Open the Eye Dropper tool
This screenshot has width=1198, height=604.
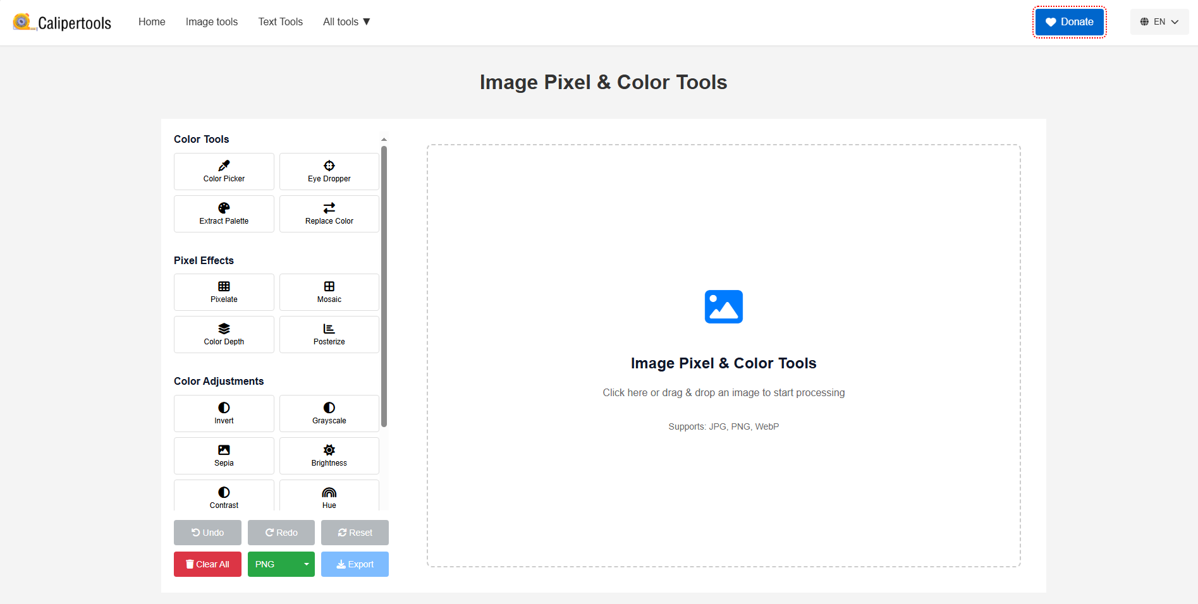[329, 171]
